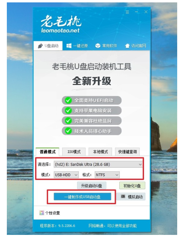Viewport: 183px width, 239px height.
Task: Click the colorful grid icon beside 个性设置
Action: click(41, 213)
